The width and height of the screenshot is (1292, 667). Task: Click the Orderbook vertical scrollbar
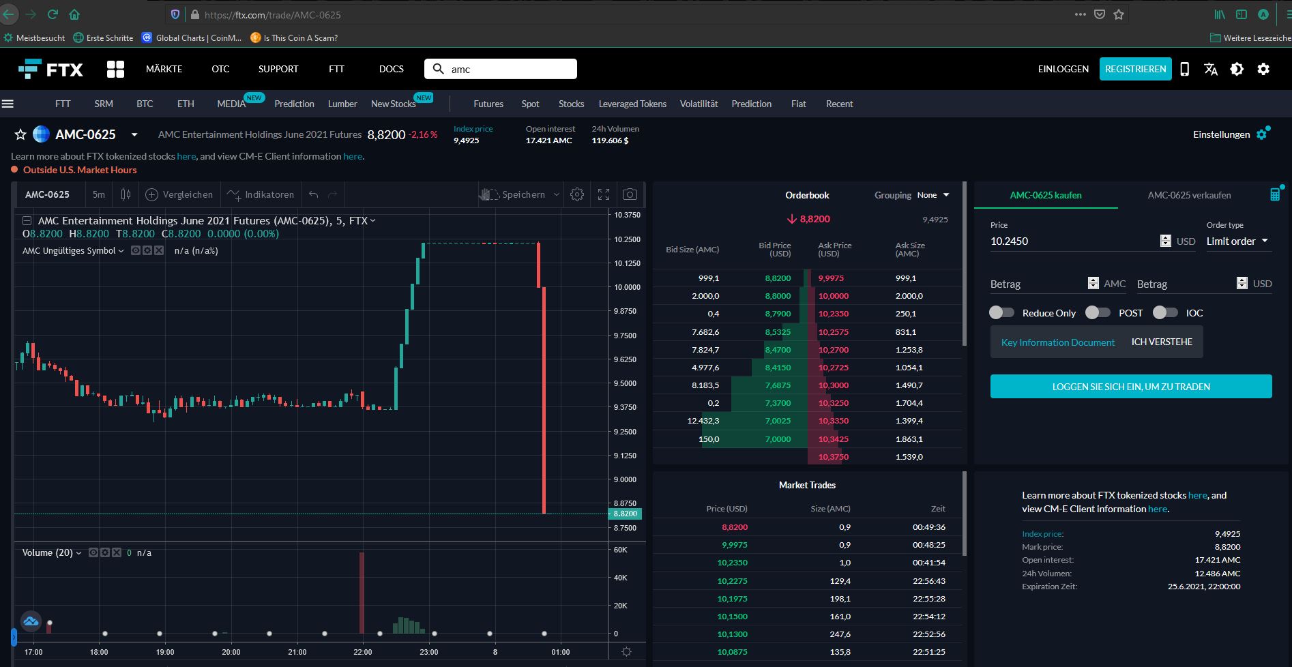point(965,264)
